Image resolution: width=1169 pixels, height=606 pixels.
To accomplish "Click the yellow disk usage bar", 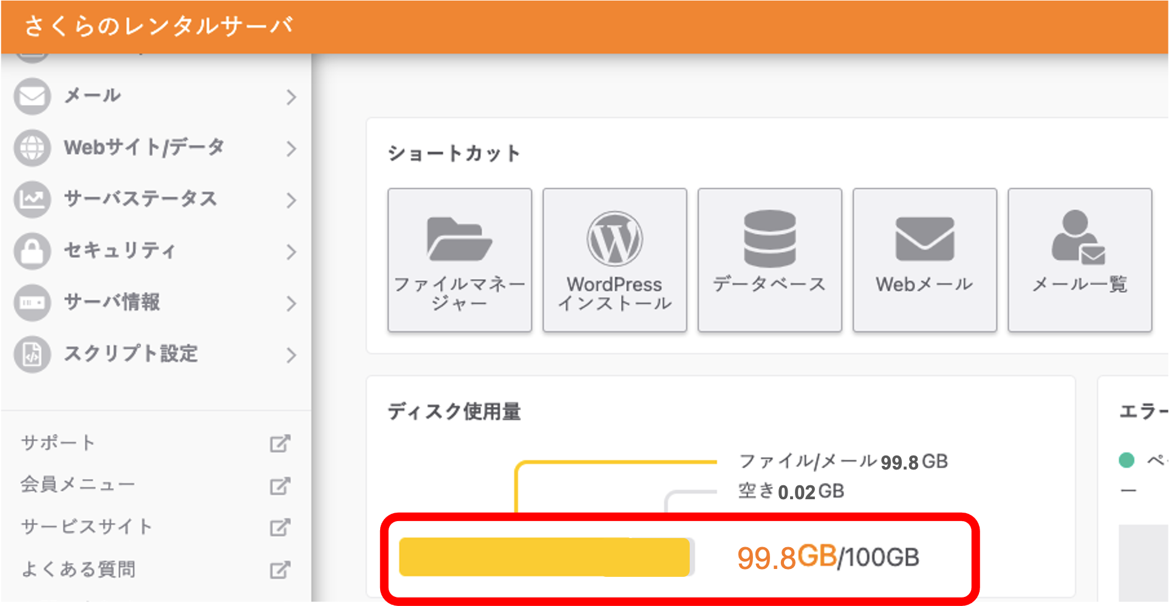I will coord(545,556).
